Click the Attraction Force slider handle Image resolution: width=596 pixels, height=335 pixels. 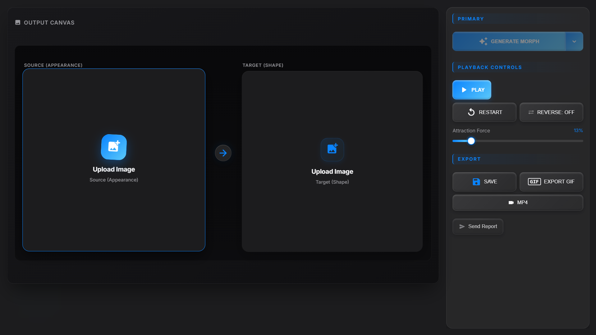[471, 141]
